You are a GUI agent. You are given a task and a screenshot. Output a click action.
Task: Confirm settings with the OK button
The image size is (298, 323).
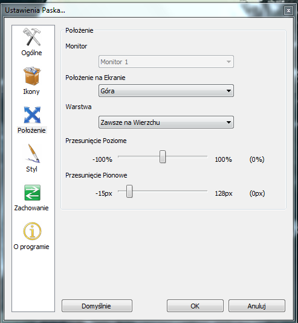point(195,305)
